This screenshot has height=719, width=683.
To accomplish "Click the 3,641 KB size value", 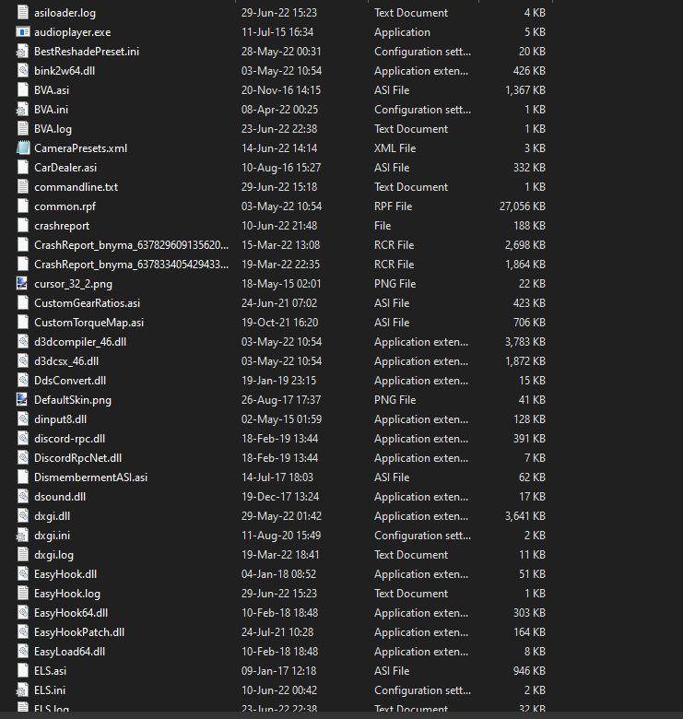I will 525,516.
